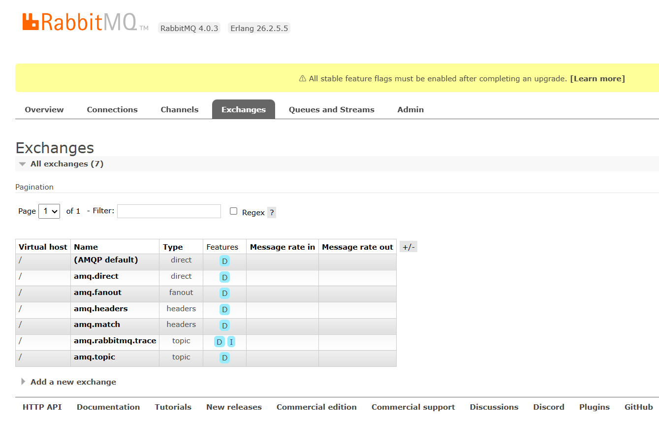Click the D badge in amq.match row
This screenshot has height=423, width=659.
pos(224,325)
